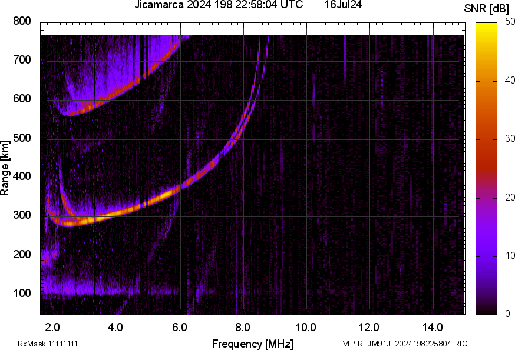Click the date label '16Jul24'
The image size is (515, 350).
click(x=343, y=5)
